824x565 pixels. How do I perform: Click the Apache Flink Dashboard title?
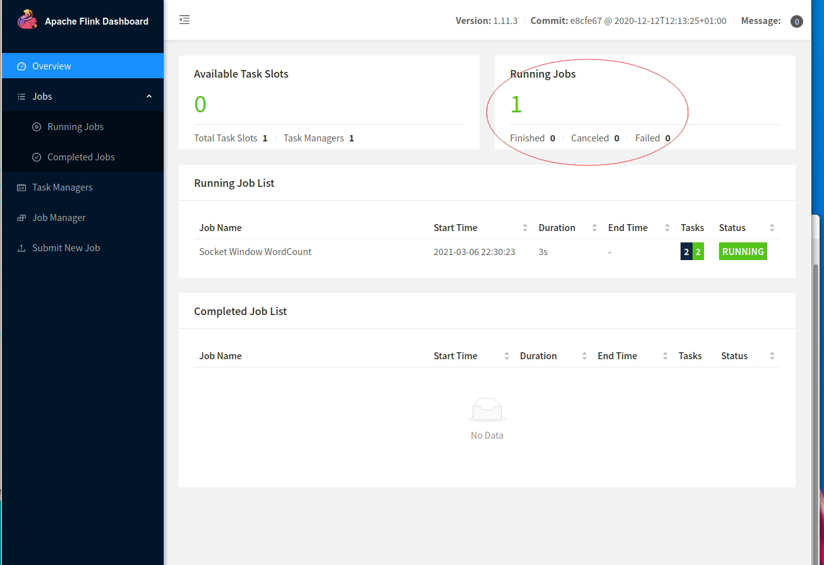[97, 21]
